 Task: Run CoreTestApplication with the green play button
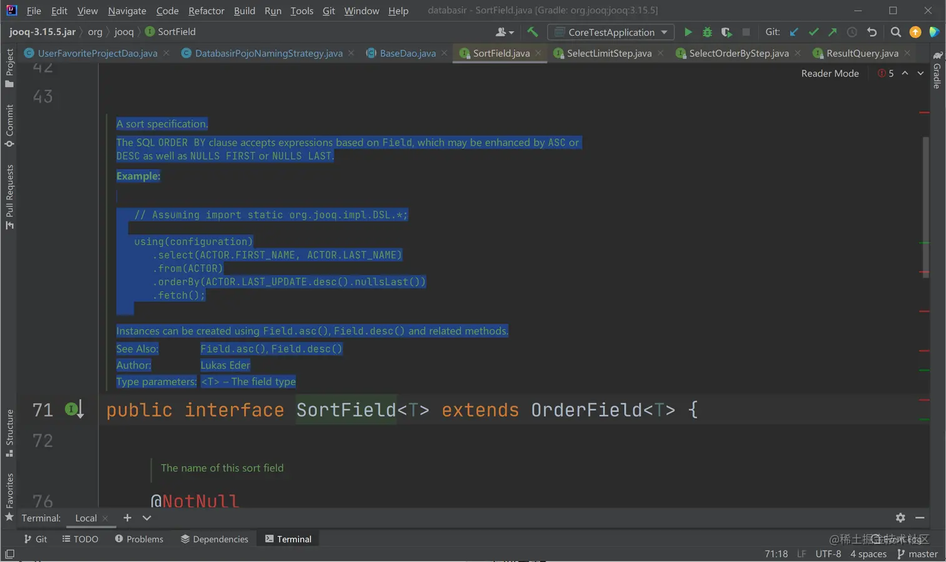coord(688,32)
